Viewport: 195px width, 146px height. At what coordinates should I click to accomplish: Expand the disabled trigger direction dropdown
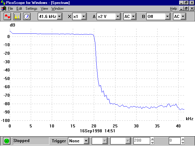128,141
